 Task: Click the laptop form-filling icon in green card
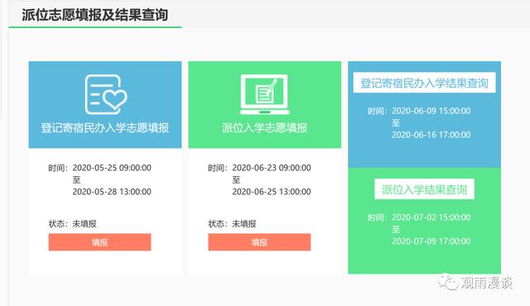265,94
